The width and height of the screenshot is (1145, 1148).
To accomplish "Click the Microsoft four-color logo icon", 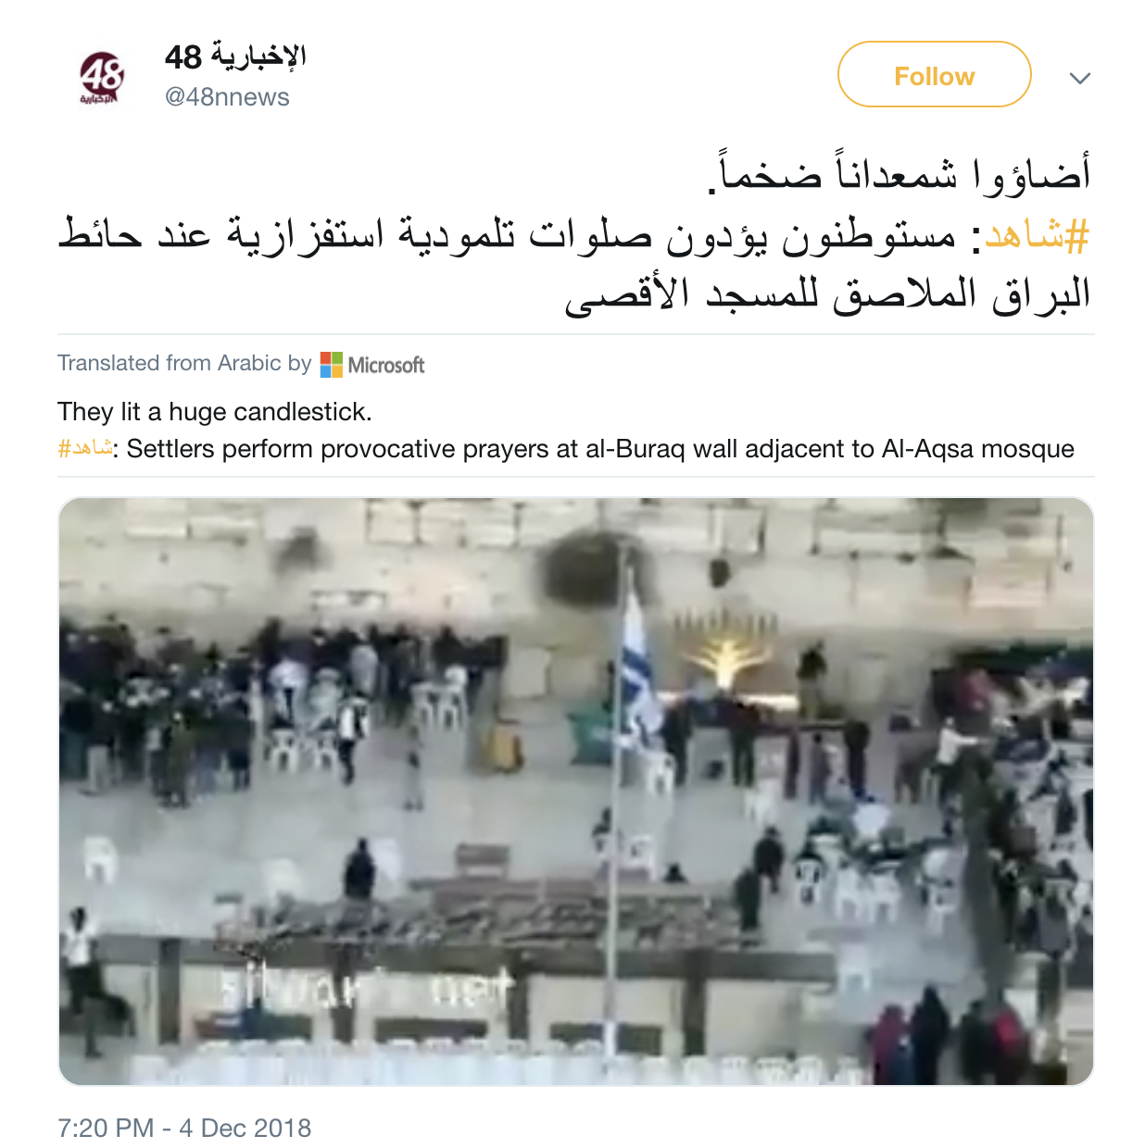I will 332,365.
